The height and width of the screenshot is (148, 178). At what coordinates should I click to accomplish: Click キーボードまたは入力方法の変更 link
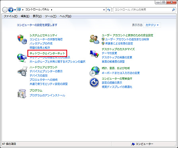tap(121, 73)
